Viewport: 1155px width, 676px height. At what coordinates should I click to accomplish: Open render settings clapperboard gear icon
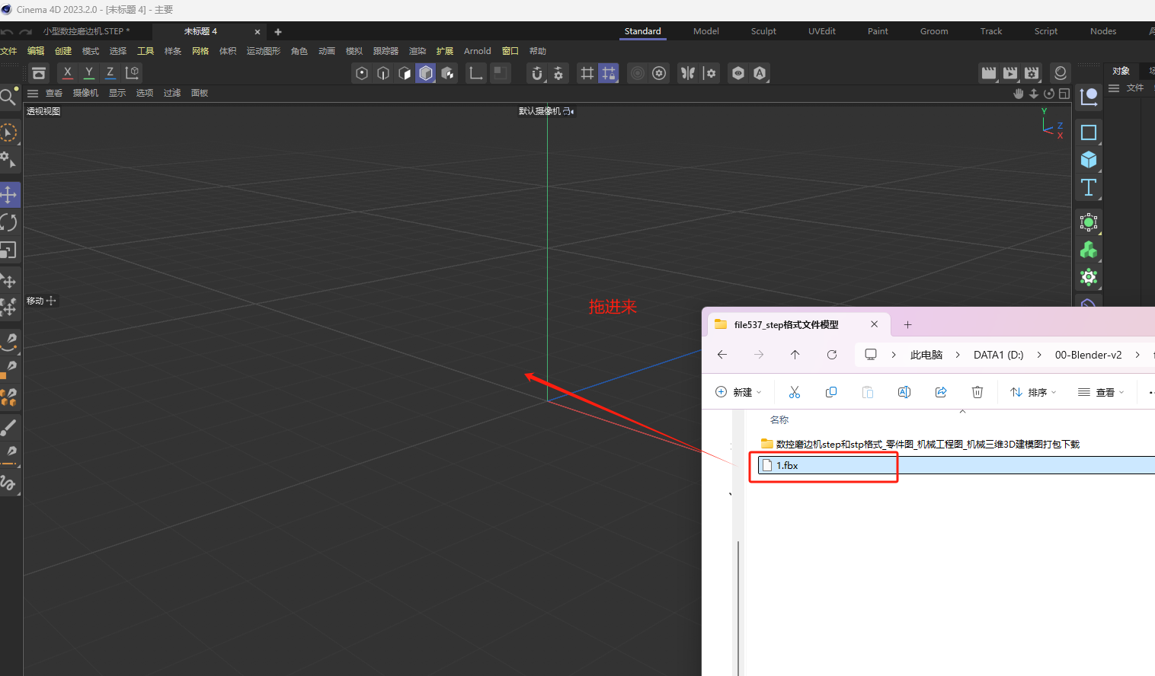(x=1032, y=73)
